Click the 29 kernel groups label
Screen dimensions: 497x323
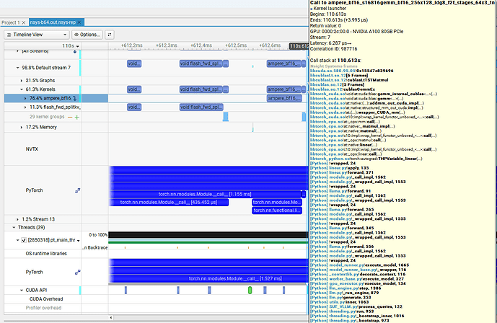47,117
